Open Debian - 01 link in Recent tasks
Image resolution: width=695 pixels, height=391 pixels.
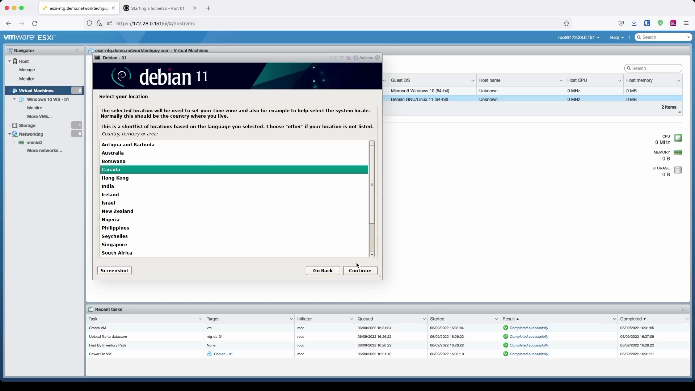click(x=223, y=354)
